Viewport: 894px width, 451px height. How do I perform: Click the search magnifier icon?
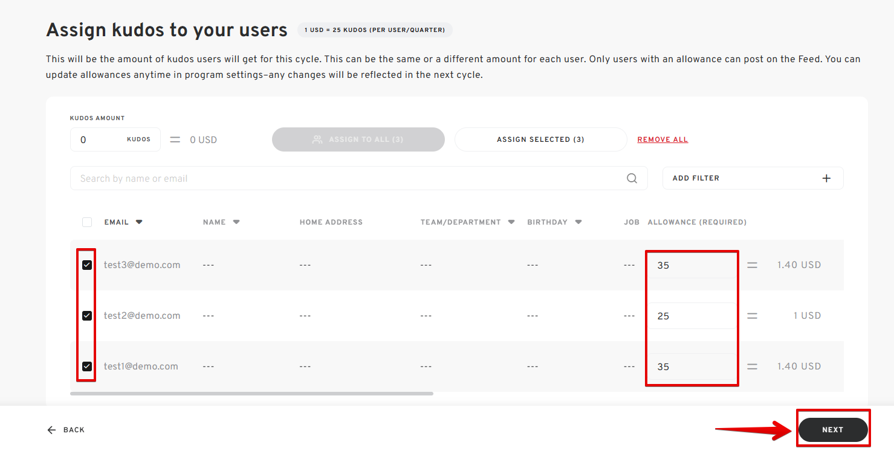tap(632, 178)
